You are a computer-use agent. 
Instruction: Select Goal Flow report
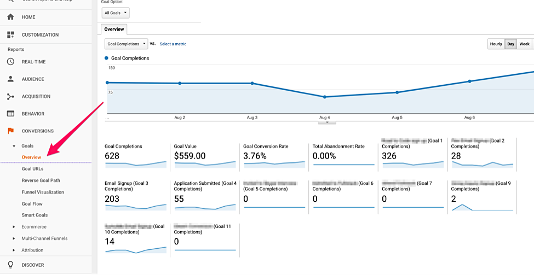click(32, 203)
